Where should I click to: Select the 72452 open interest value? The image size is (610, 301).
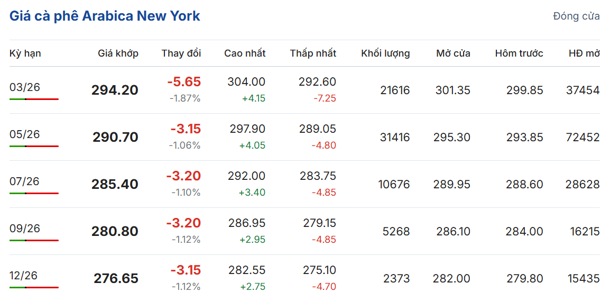click(x=583, y=138)
